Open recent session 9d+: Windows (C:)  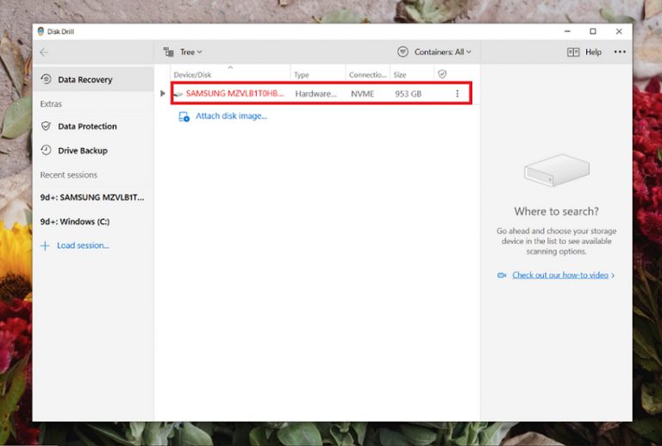(74, 221)
